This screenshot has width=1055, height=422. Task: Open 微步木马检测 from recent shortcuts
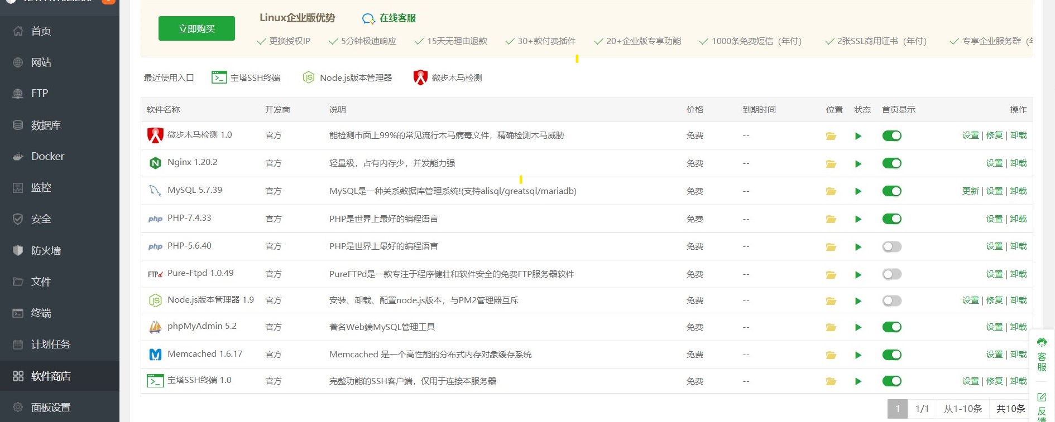click(448, 77)
